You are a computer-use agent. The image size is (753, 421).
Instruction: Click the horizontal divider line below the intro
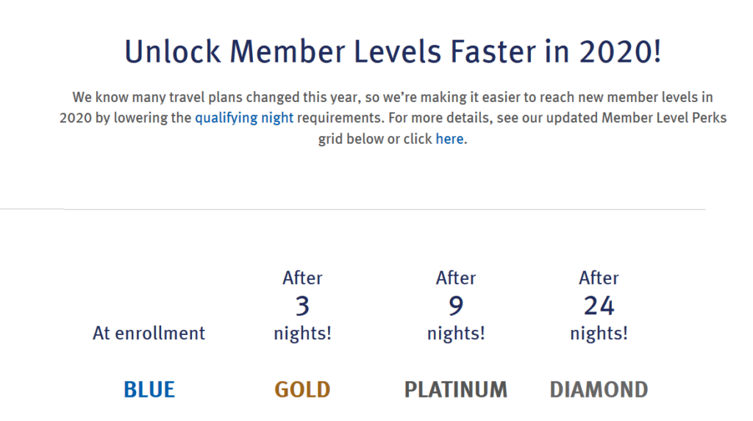[x=352, y=209]
